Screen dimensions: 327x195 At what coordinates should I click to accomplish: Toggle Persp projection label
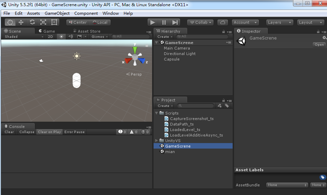click(x=134, y=74)
